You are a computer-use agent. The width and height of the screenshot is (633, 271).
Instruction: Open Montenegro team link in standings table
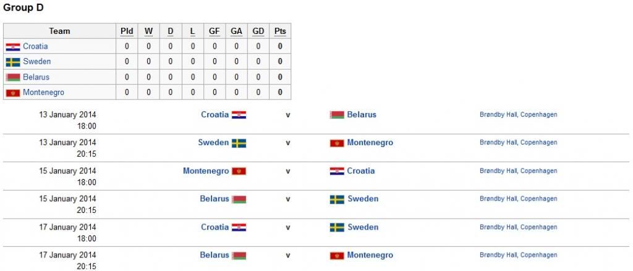[43, 93]
